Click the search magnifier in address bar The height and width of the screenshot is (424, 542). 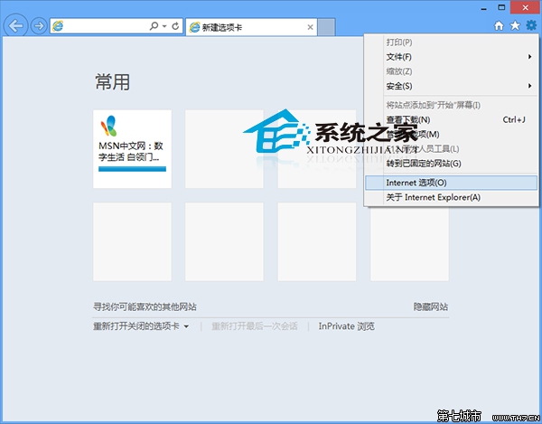(x=154, y=26)
